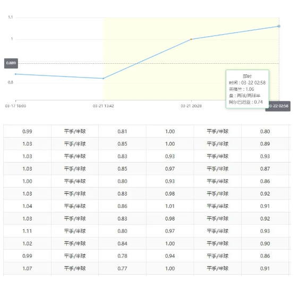Select the 1.07 cell in last row
Image resolution: width=299 pixels, height=281 pixels.
(27, 268)
